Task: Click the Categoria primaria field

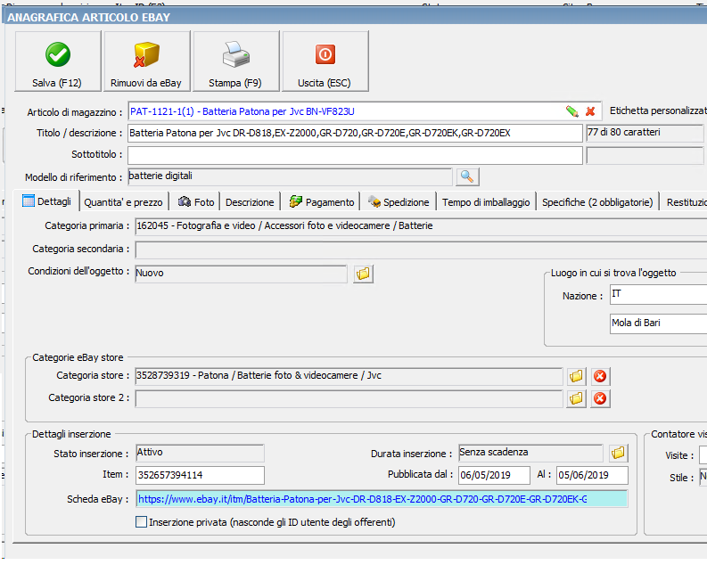Action: coord(421,226)
